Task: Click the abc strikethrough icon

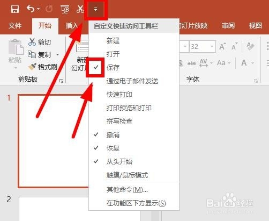Action: [192, 63]
